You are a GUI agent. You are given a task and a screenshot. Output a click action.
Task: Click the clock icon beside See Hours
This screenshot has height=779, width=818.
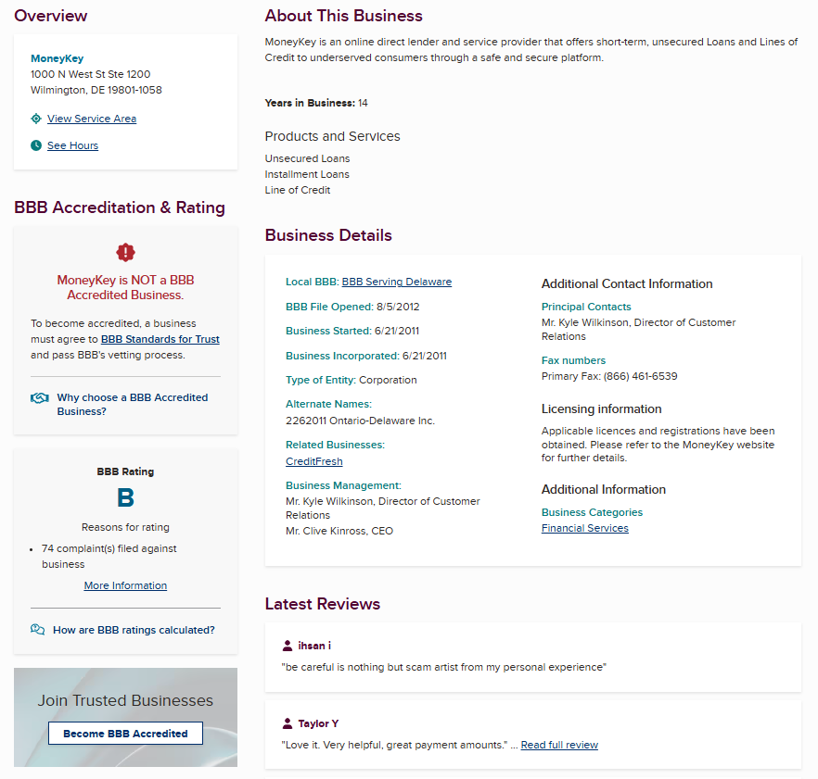(36, 145)
